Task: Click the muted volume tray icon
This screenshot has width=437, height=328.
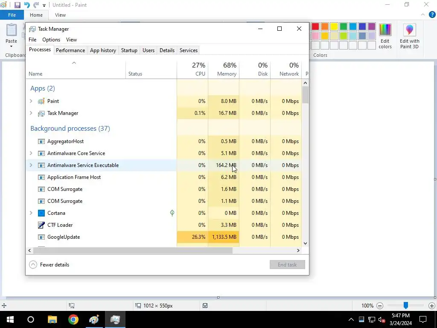Action: pos(382,319)
